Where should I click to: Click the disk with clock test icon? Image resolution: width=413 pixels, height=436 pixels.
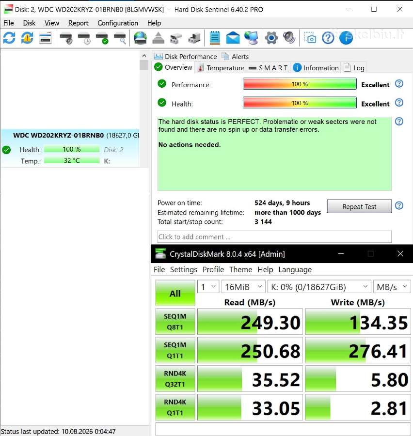[x=84, y=38]
